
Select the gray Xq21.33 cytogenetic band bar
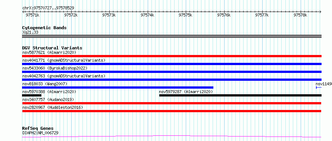tap(172, 36)
